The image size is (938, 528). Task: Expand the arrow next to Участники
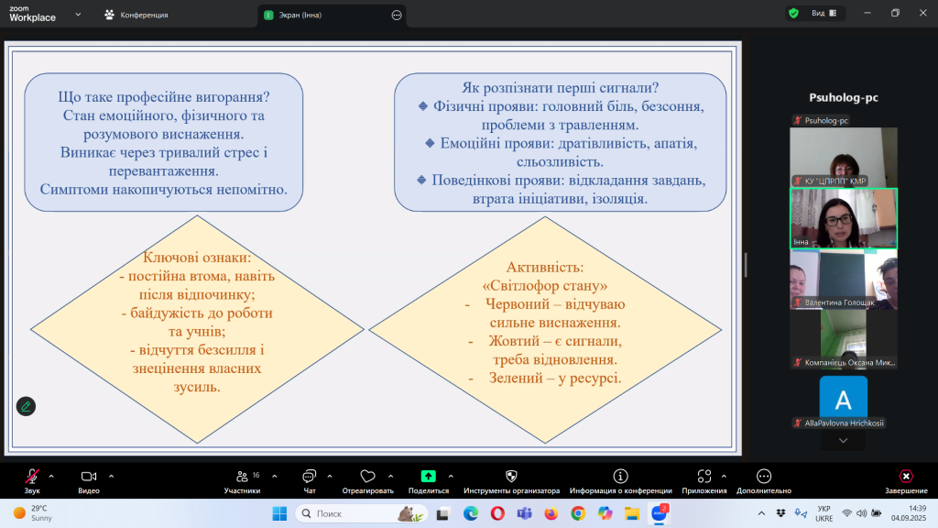pos(275,477)
